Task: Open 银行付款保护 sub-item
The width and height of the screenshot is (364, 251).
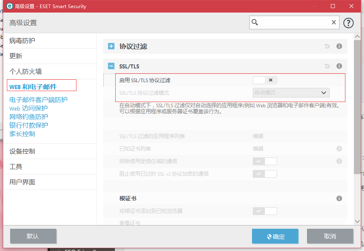Action: tap(29, 125)
